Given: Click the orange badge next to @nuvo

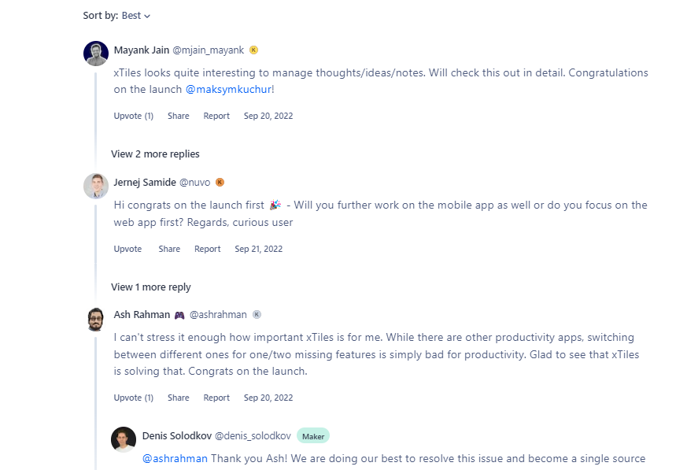Looking at the screenshot, I should (220, 182).
